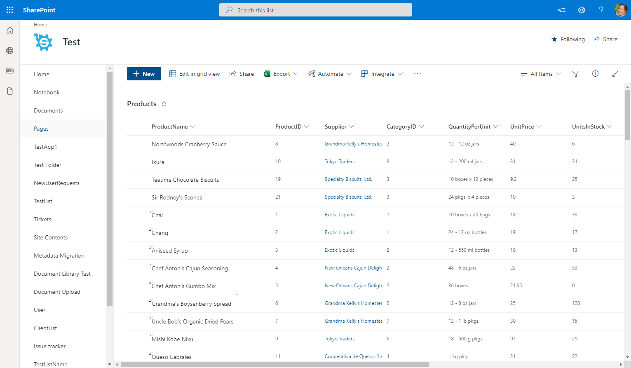Click the list Share toolbar button
The width and height of the screenshot is (631, 368).
point(242,74)
